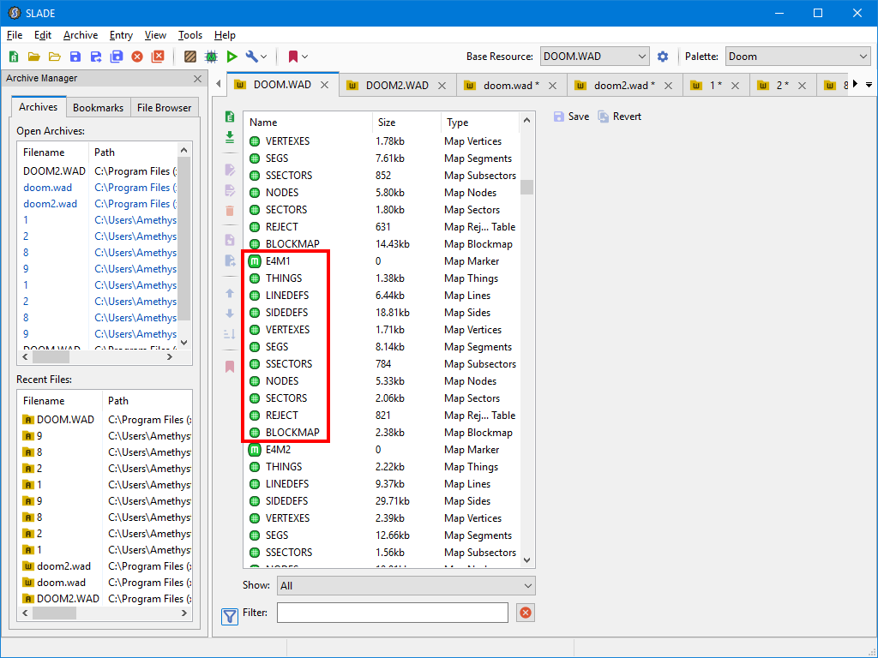Click the Open Archive folder icon

(x=34, y=57)
